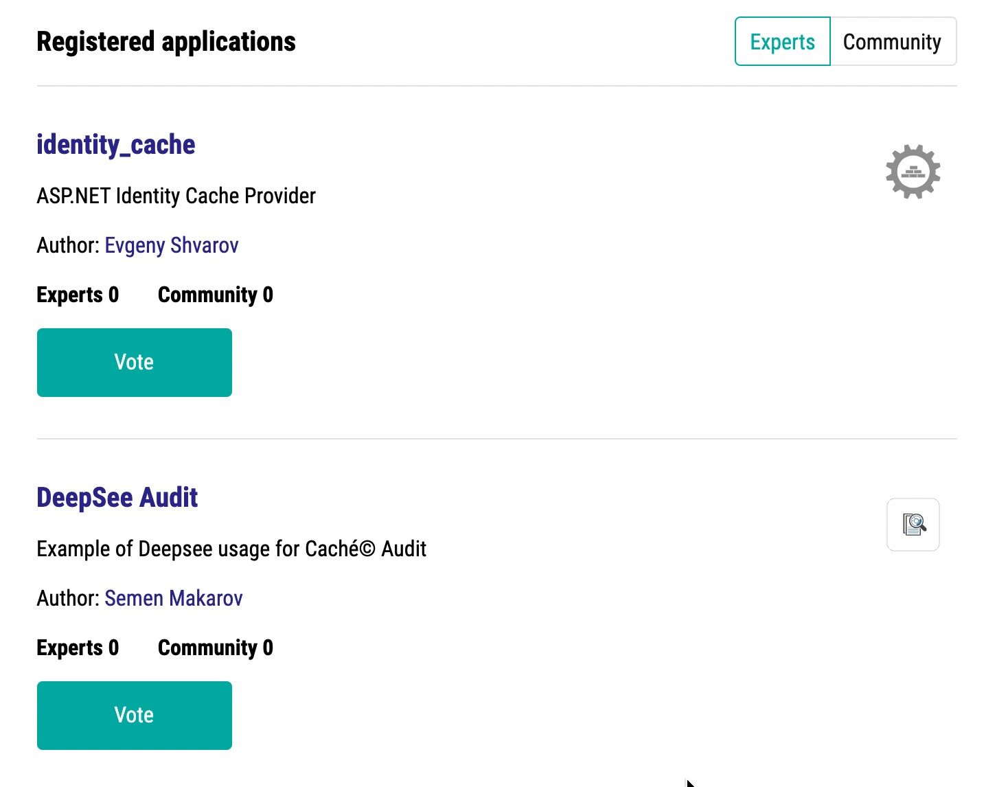Viewport: 1008px width, 787px height.
Task: Click the Registered applications heading
Action: [x=166, y=42]
